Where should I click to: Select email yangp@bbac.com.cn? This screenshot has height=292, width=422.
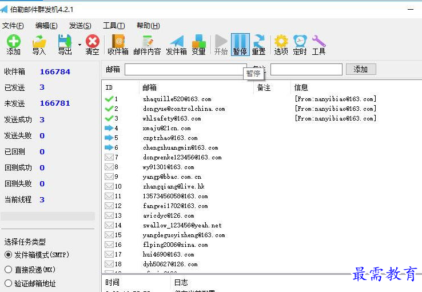click(x=172, y=177)
